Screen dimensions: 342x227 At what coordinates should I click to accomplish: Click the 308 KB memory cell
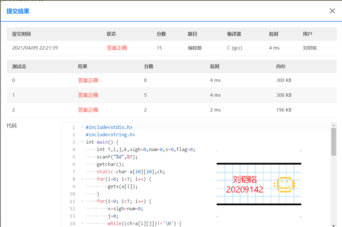[x=284, y=95]
